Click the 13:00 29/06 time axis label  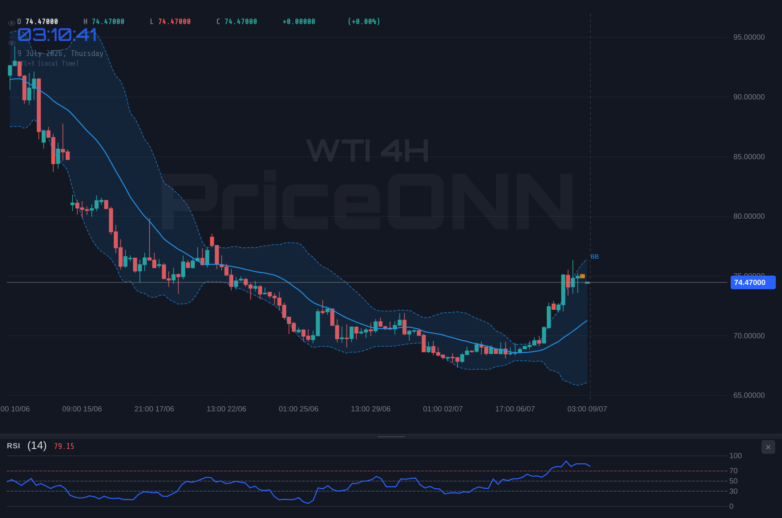click(370, 409)
